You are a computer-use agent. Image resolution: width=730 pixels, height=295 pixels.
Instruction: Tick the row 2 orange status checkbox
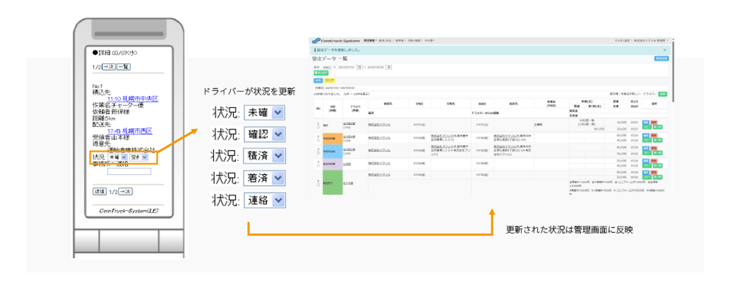coord(318,141)
